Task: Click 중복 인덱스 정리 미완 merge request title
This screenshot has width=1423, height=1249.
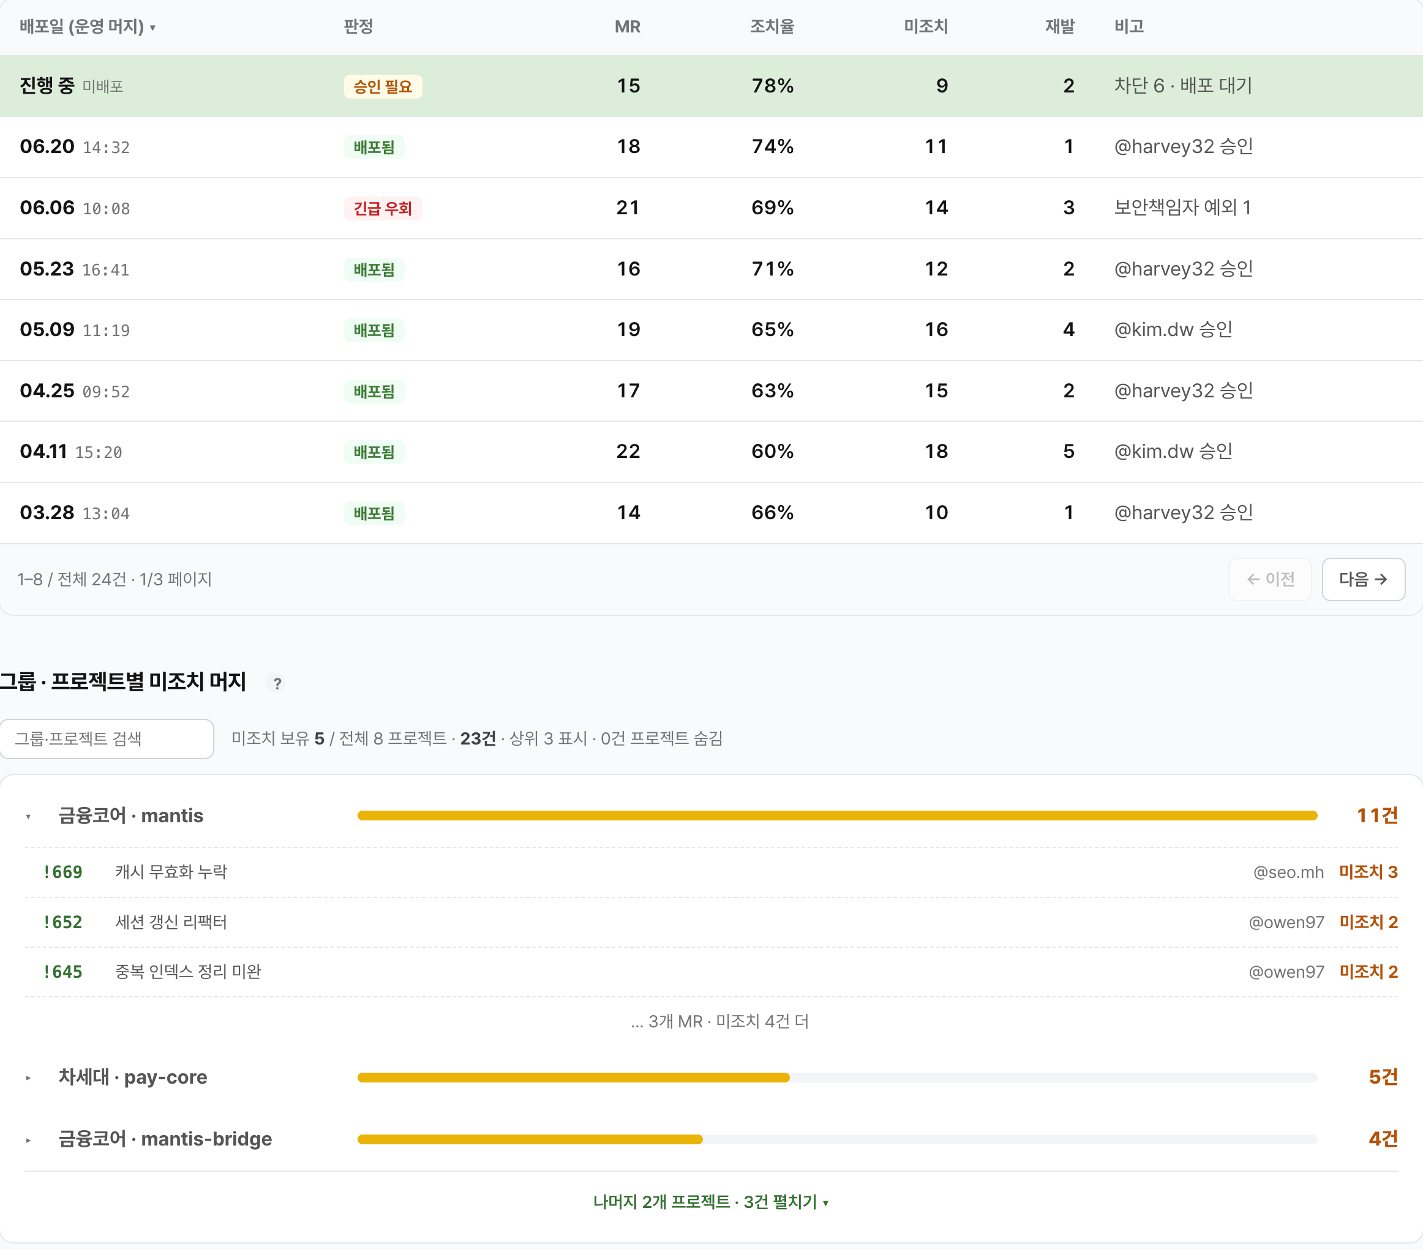Action: [x=188, y=972]
